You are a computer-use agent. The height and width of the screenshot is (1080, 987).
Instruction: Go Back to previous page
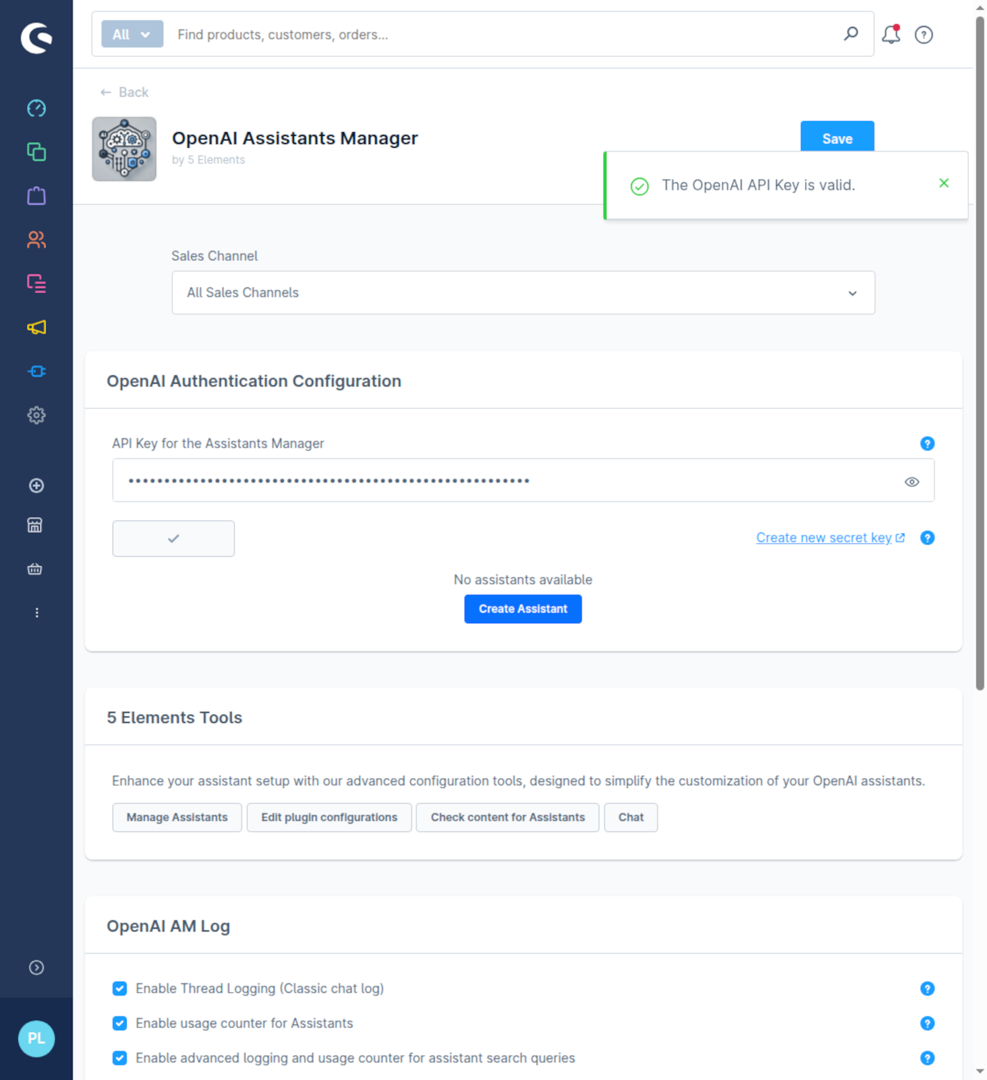(x=124, y=92)
